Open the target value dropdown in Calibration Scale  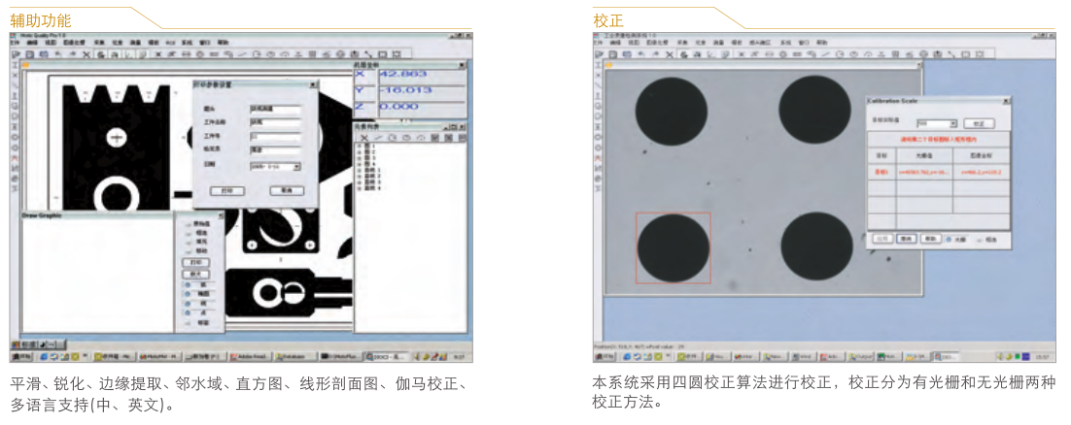[x=953, y=124]
